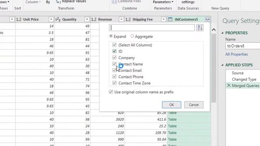260x146 pixels.
Task: Open the Parameters dropdown in ribbon
Action: (163, 2)
